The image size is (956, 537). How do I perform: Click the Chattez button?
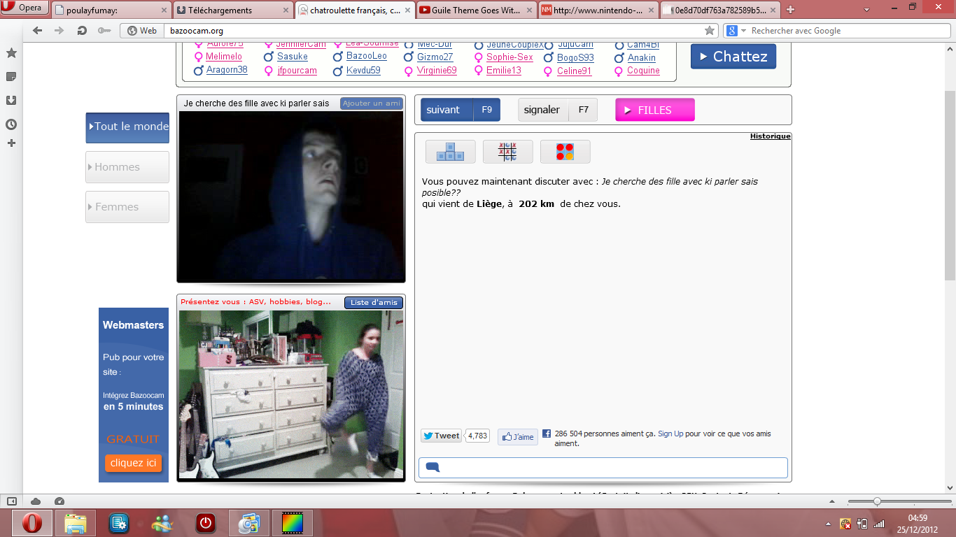pos(733,57)
